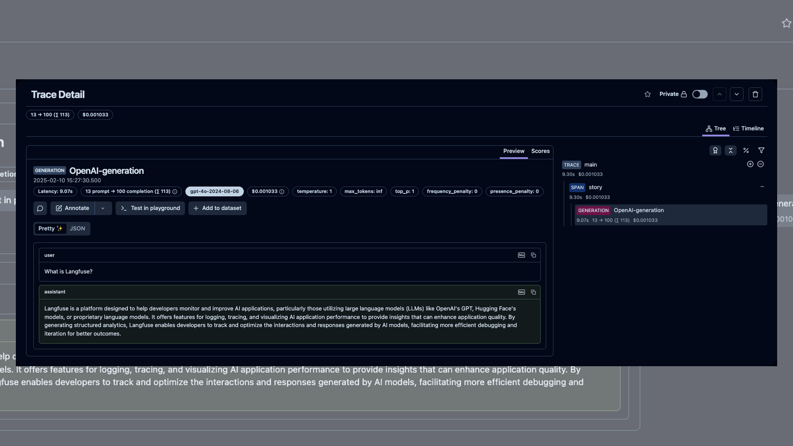Select the story span row in tree

click(x=667, y=192)
